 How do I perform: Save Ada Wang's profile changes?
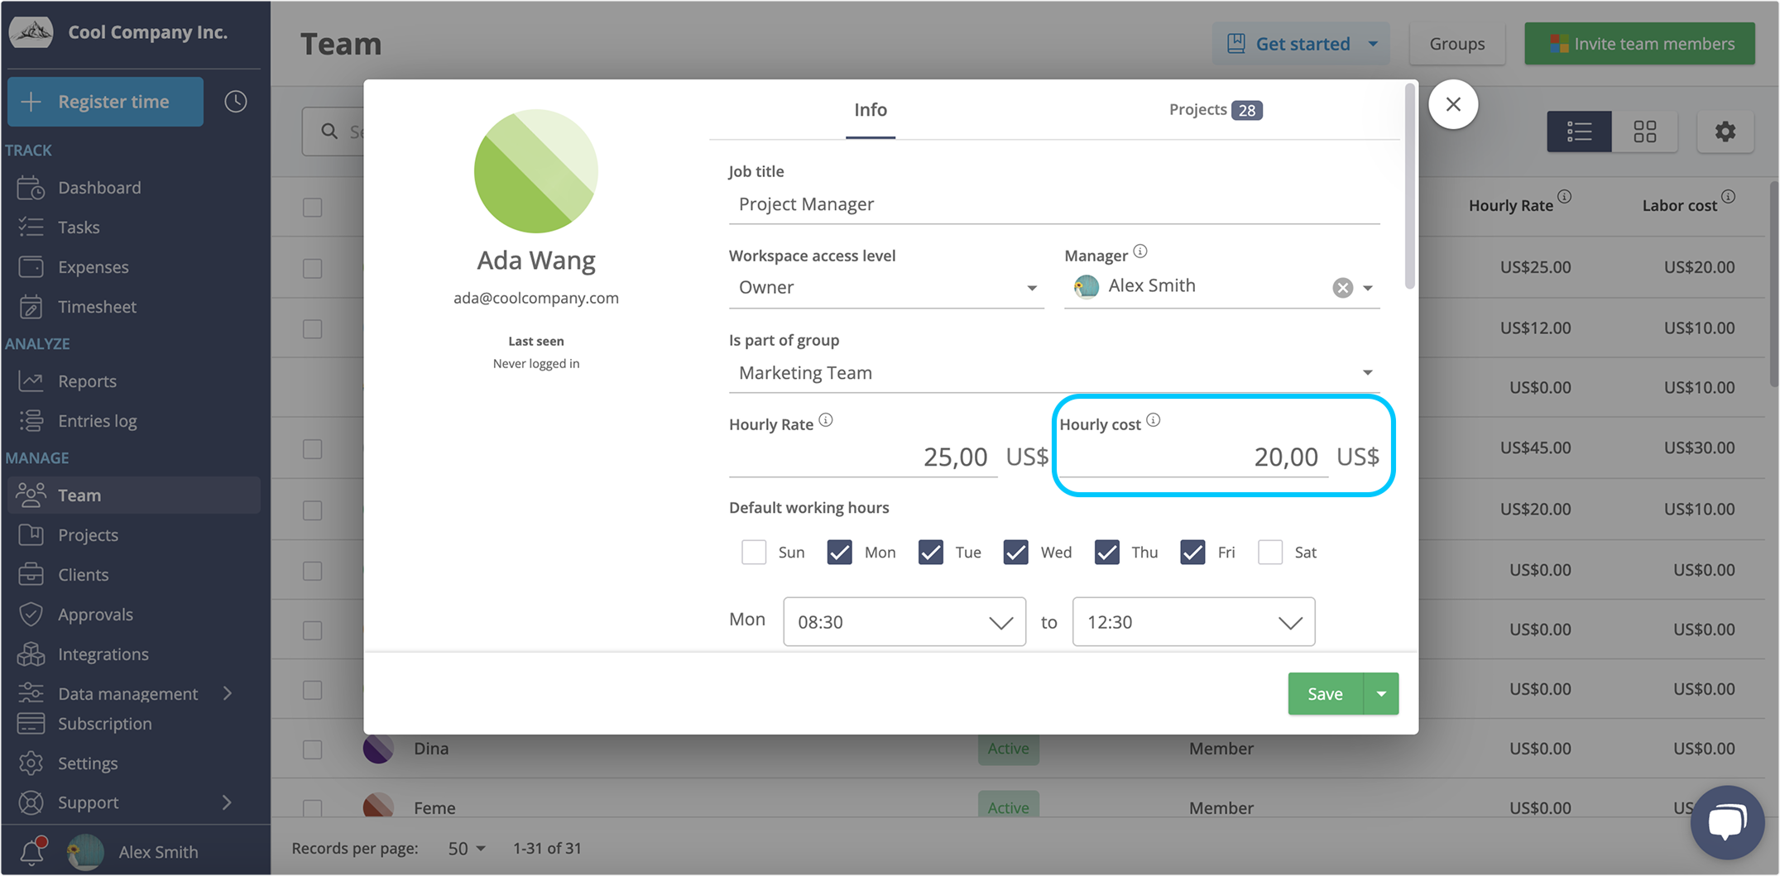pos(1324,693)
